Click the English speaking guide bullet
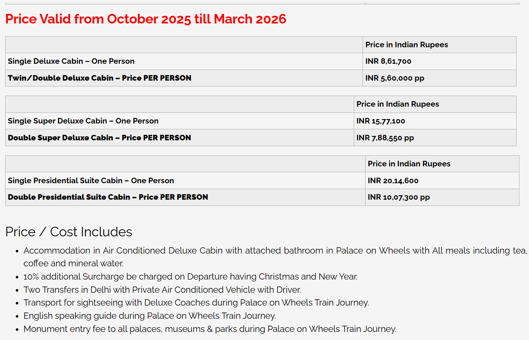The height and width of the screenshot is (340, 529). 150,316
